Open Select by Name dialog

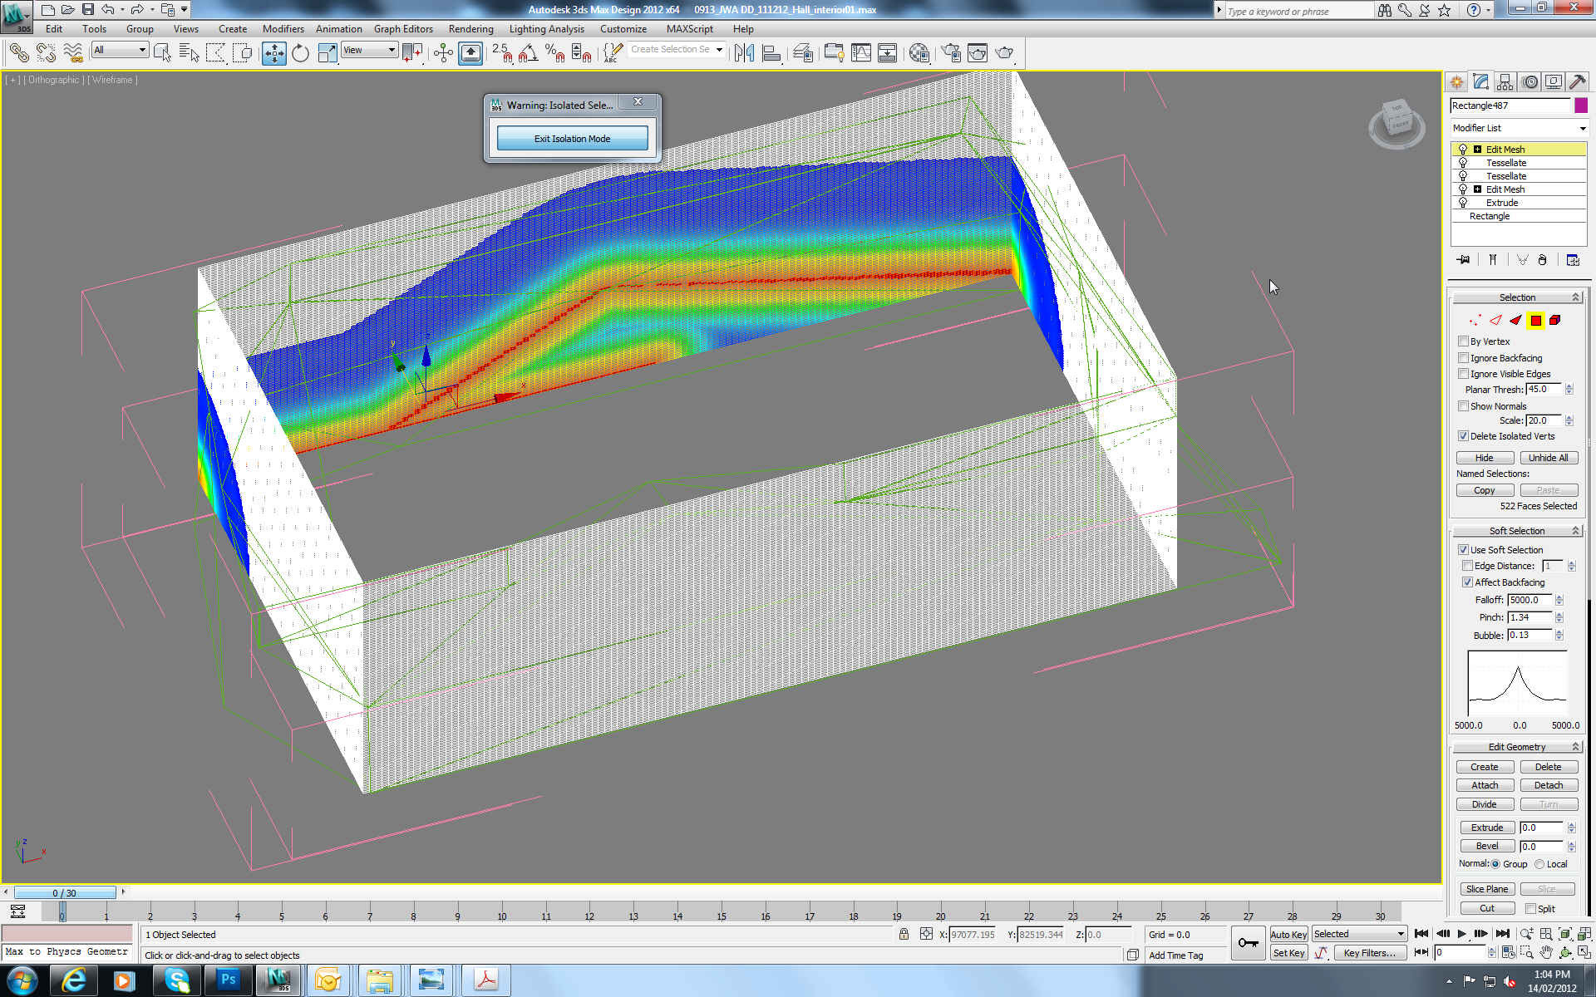coord(189,53)
